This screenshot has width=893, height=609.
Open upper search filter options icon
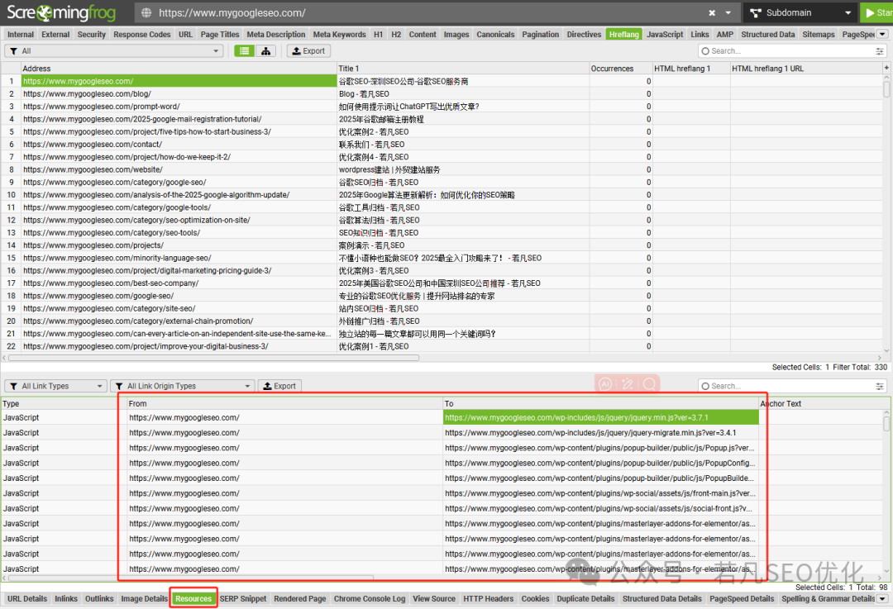pyautogui.click(x=880, y=50)
